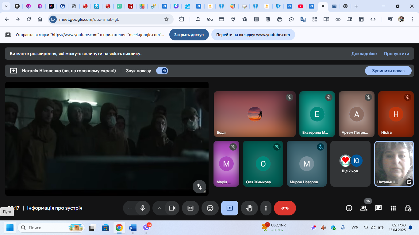Open the password key icon in toolbar
Image resolution: width=419 pixels, height=235 pixels.
pos(210,19)
